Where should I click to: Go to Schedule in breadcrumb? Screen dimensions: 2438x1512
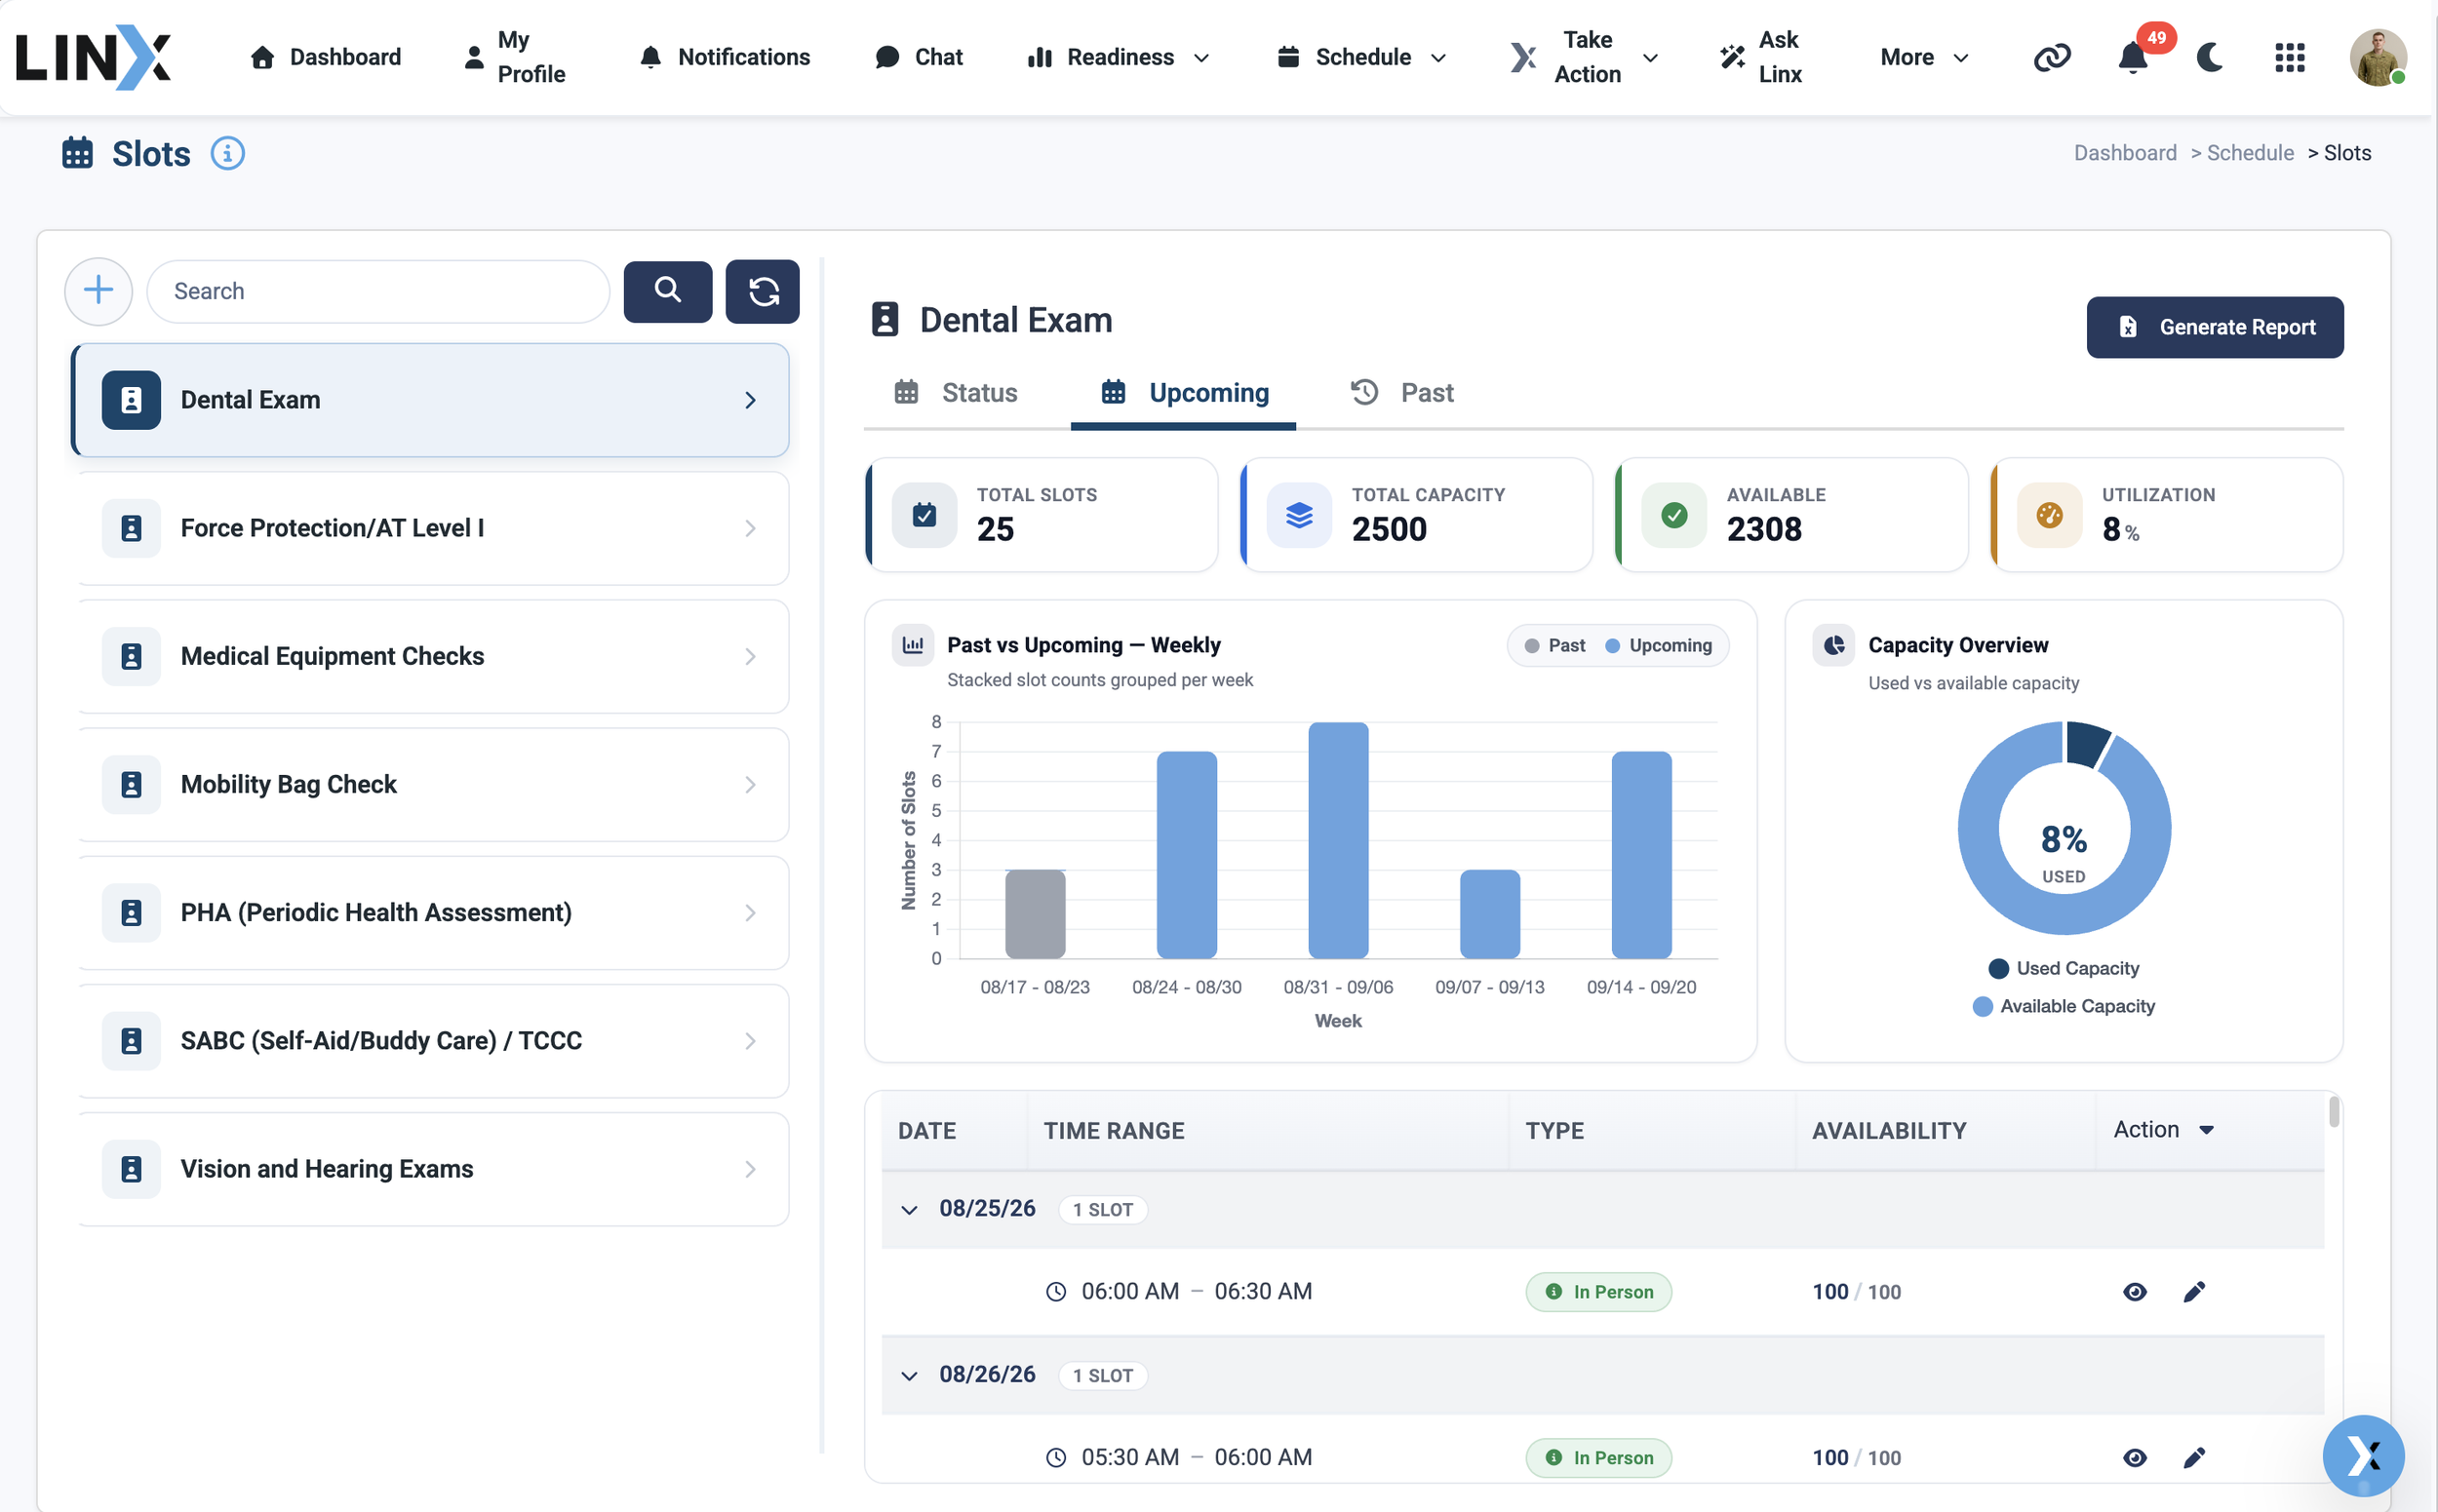pyautogui.click(x=2250, y=153)
